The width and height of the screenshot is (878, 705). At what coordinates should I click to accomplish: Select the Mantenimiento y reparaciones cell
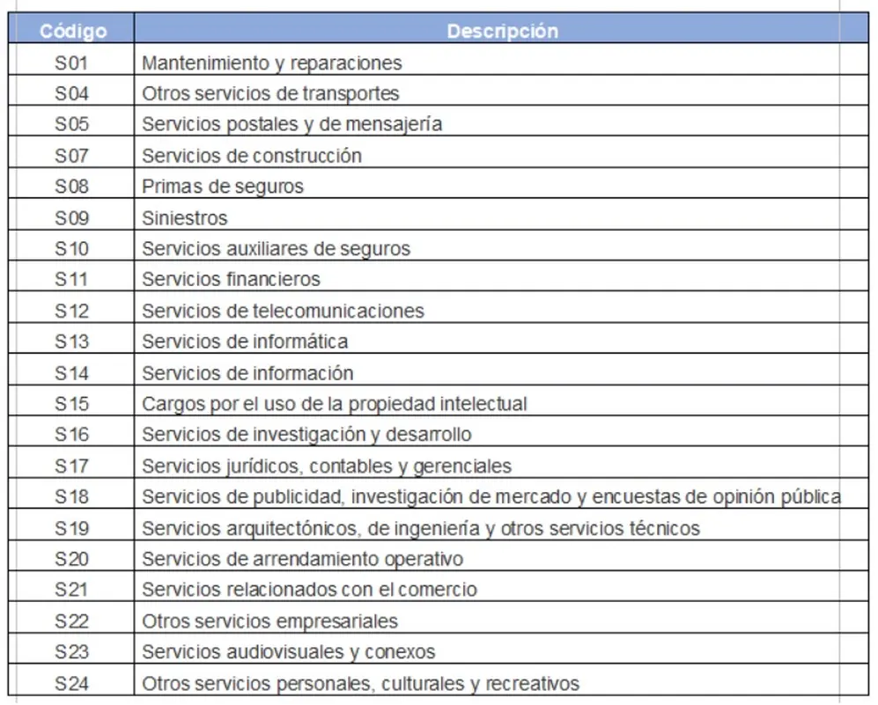(502, 59)
